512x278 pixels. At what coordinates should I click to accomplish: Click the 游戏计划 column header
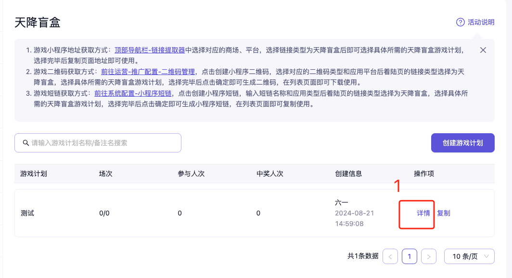34,174
